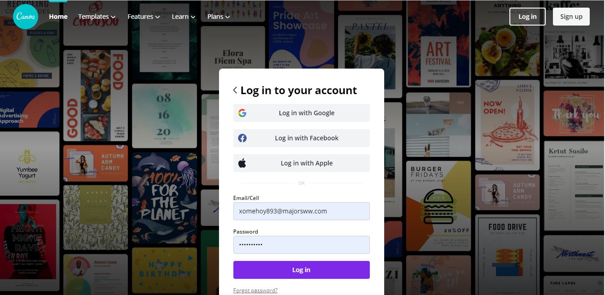Choose Log in with Apple
This screenshot has height=295, width=605.
[302, 163]
